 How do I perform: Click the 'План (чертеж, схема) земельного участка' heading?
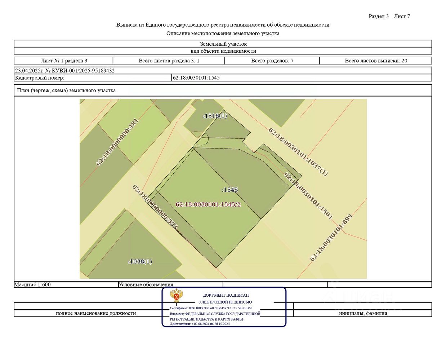tap(66, 90)
